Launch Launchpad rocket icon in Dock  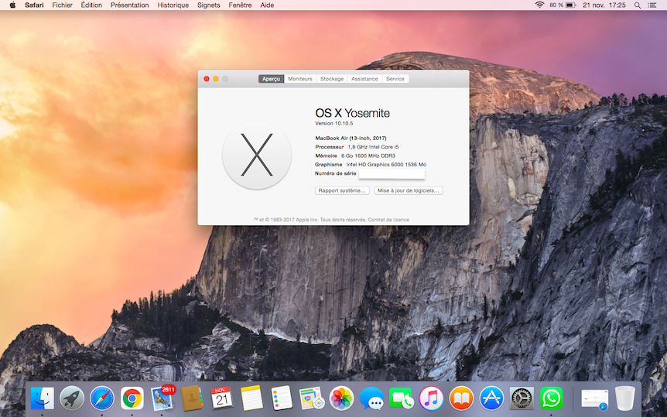72,398
